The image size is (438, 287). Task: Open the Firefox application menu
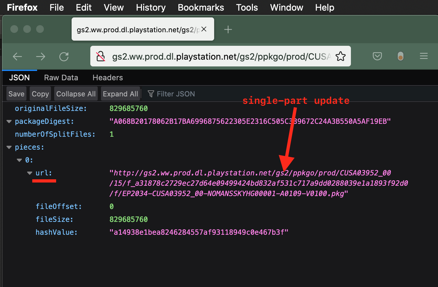[x=22, y=7]
